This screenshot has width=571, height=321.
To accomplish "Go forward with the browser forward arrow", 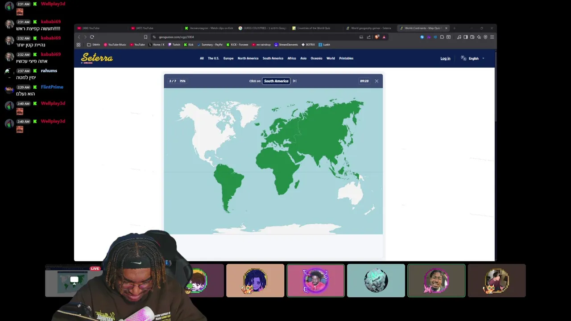I will click(x=85, y=37).
